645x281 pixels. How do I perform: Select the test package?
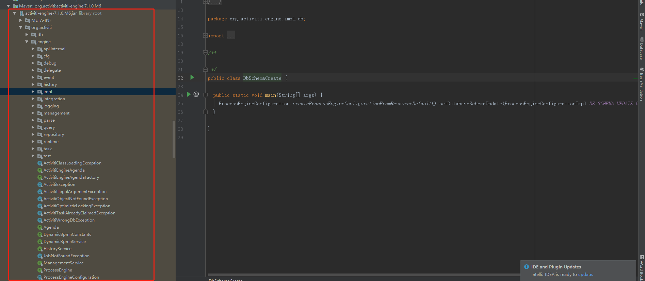(x=47, y=156)
